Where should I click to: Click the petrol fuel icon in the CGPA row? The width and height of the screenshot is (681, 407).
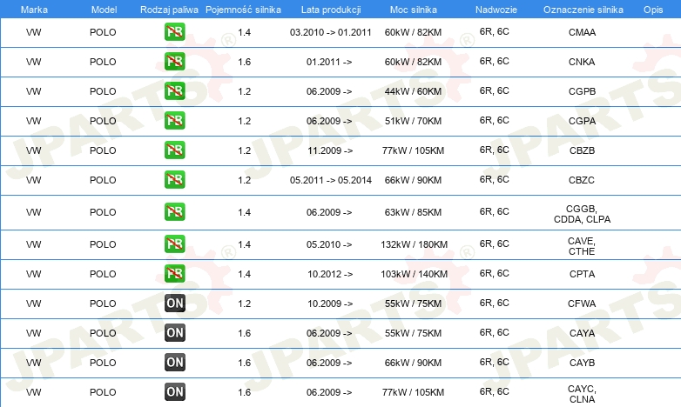point(174,120)
